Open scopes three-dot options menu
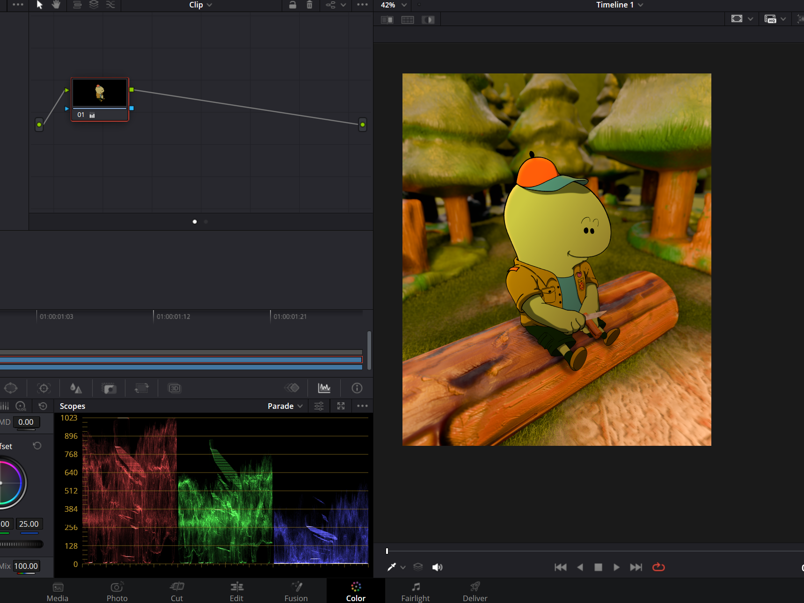This screenshot has width=804, height=603. (x=362, y=406)
